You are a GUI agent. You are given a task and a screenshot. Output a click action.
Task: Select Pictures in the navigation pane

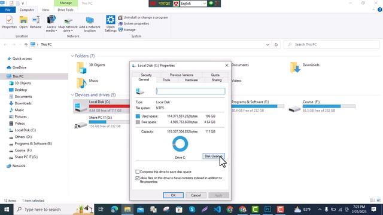[x=20, y=117]
